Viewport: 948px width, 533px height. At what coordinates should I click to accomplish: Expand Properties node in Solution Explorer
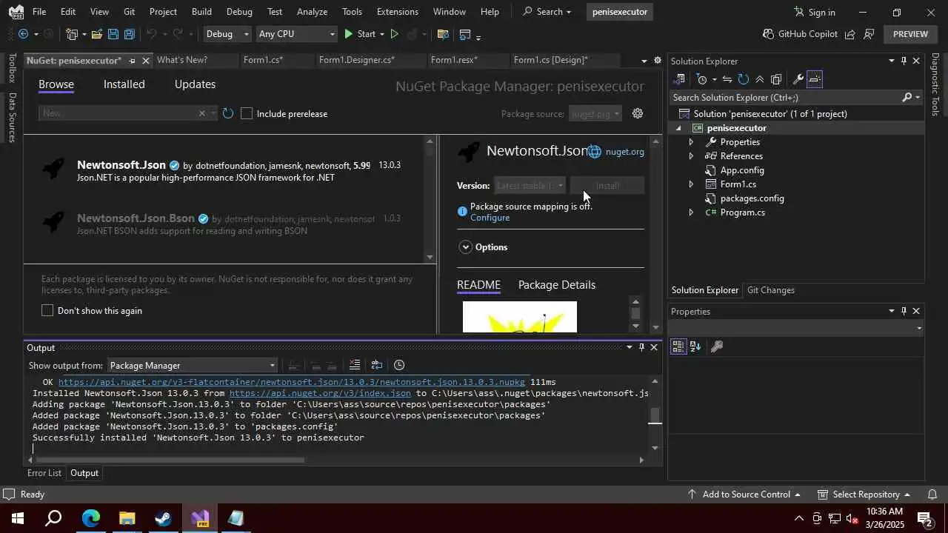pos(691,142)
